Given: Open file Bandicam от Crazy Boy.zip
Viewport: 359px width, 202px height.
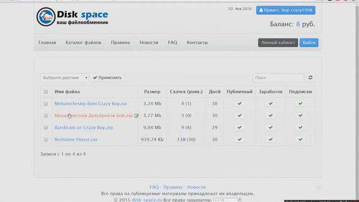Looking at the screenshot, I should tap(84, 127).
